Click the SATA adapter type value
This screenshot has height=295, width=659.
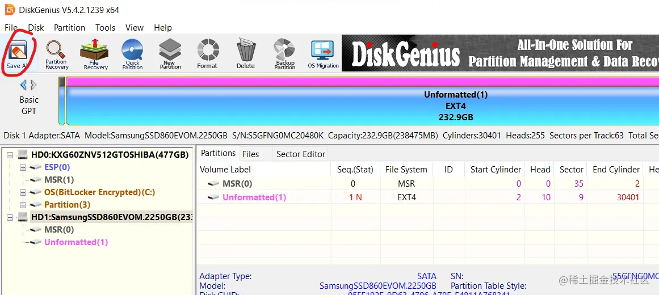(427, 276)
